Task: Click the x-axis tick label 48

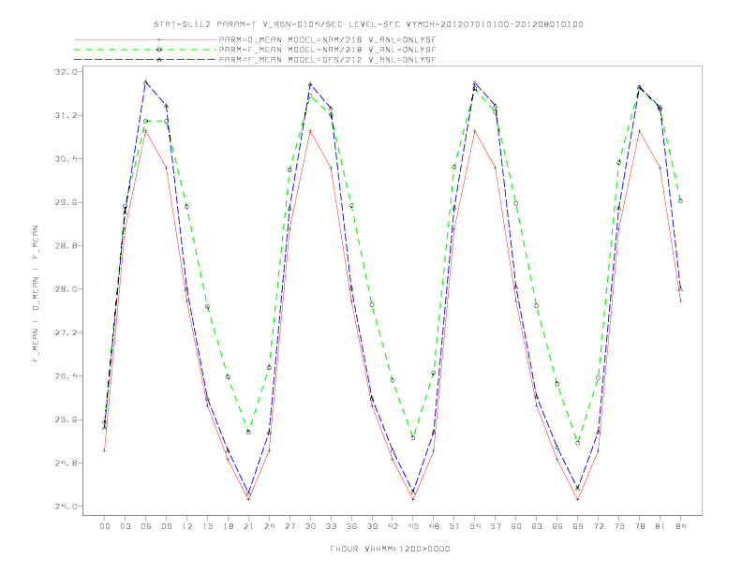Action: (434, 526)
